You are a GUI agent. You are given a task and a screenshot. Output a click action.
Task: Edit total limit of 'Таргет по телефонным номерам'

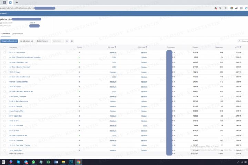144,57
